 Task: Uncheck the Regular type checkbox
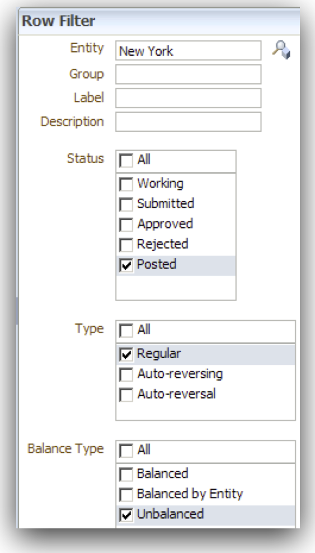(x=126, y=354)
